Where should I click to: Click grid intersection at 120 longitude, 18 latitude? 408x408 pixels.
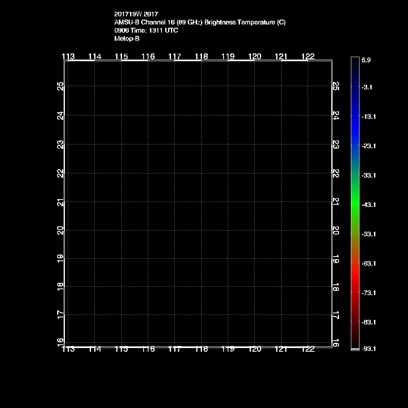point(255,287)
